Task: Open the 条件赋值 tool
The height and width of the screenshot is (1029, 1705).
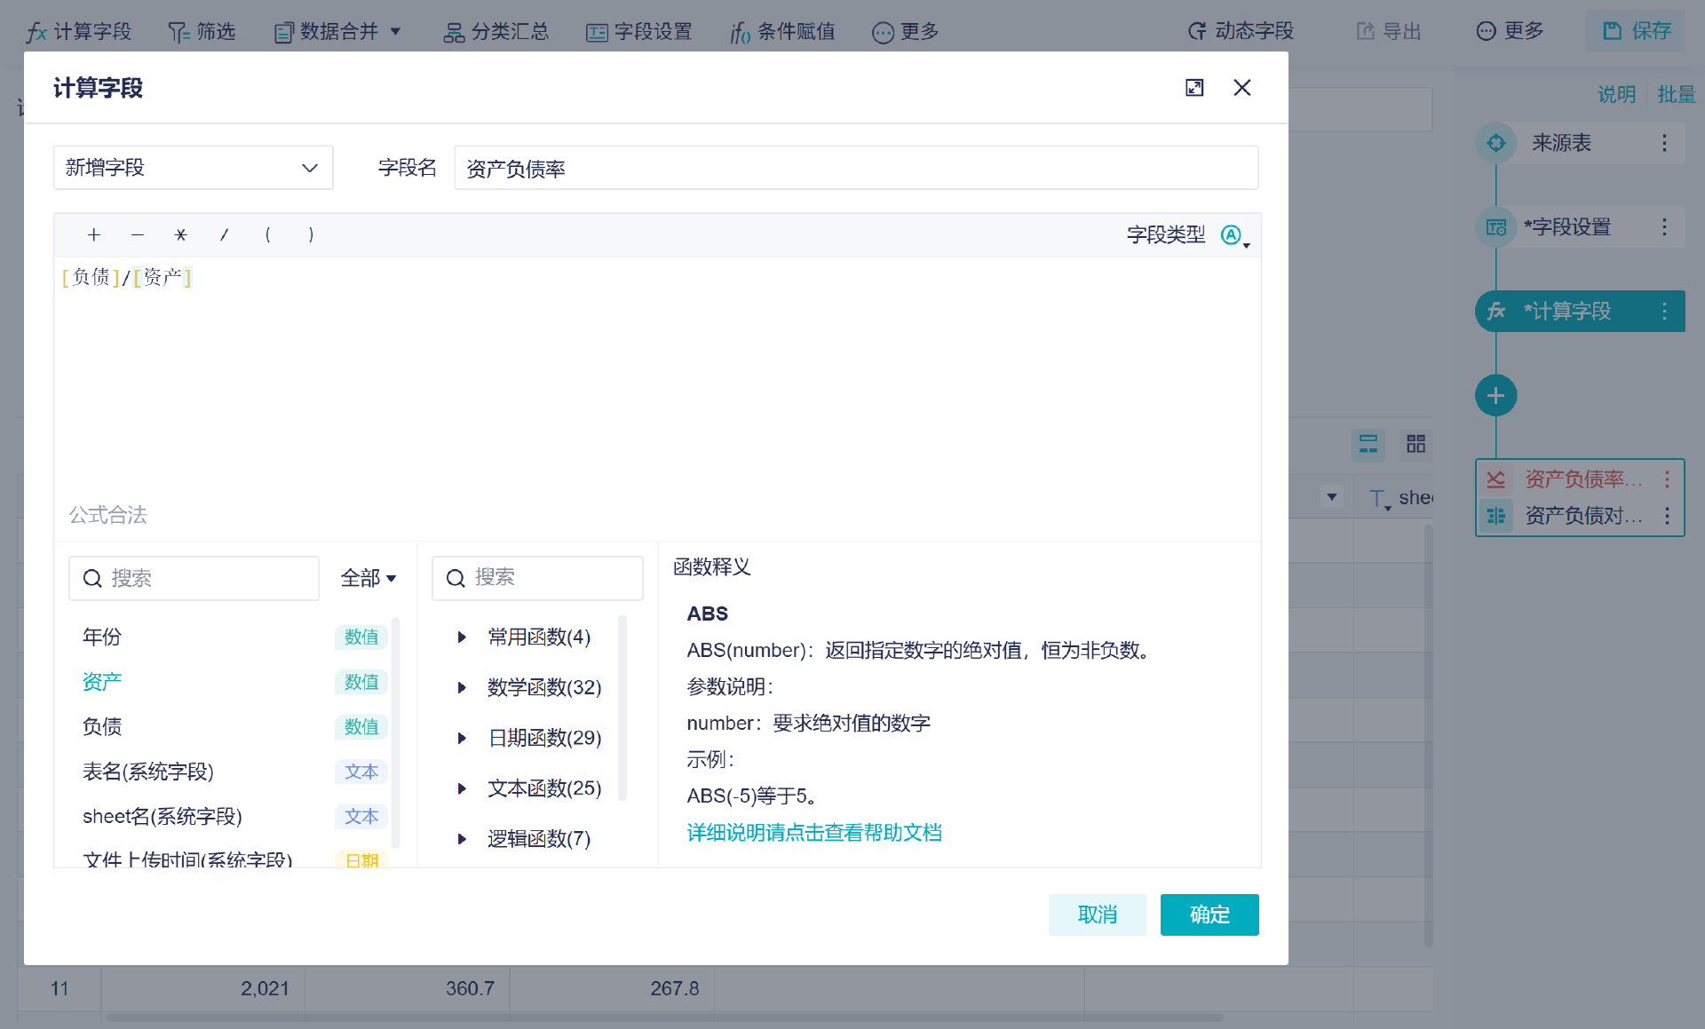Action: coord(781,32)
